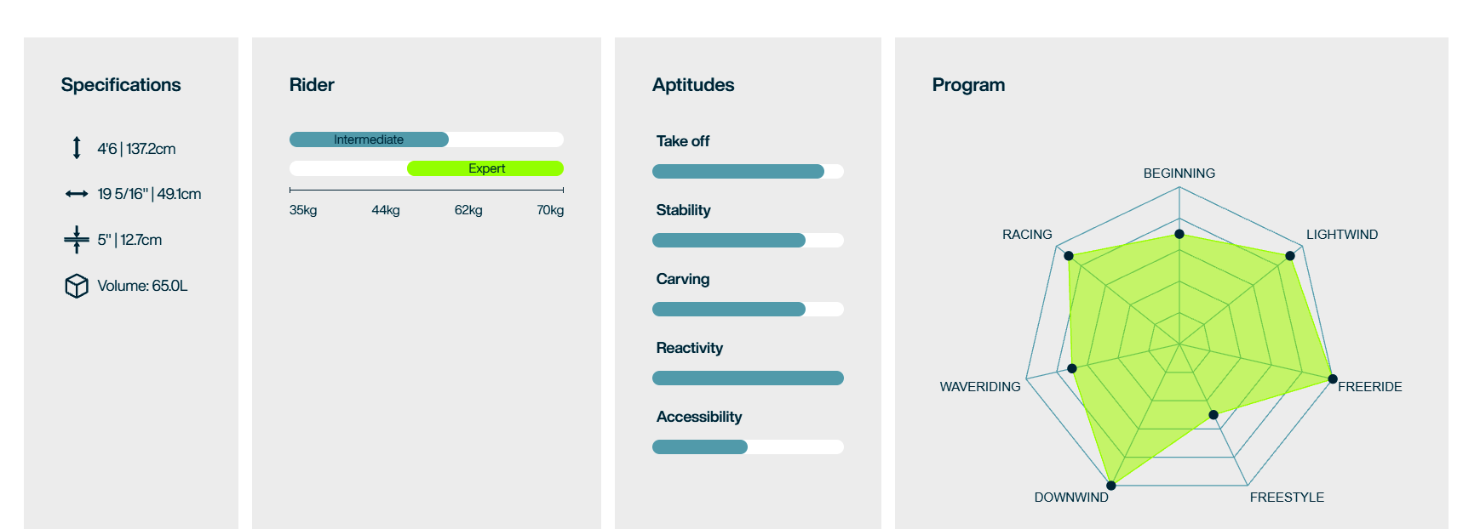Click the FREESTYLE axis label
The height and width of the screenshot is (529, 1463).
[x=1287, y=498]
